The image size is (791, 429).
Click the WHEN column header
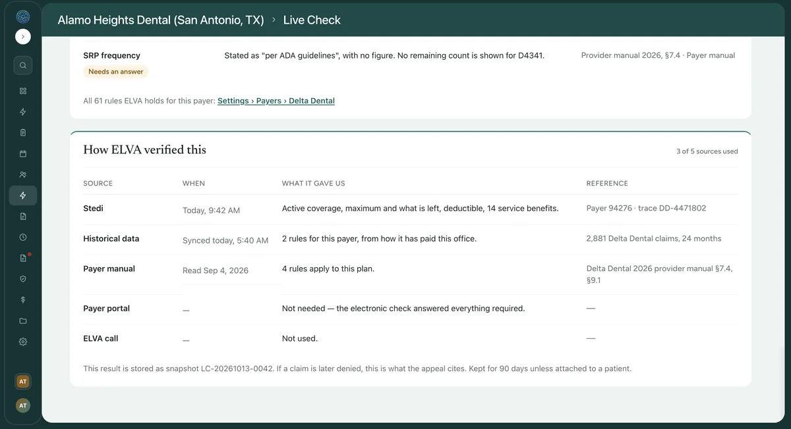(194, 184)
